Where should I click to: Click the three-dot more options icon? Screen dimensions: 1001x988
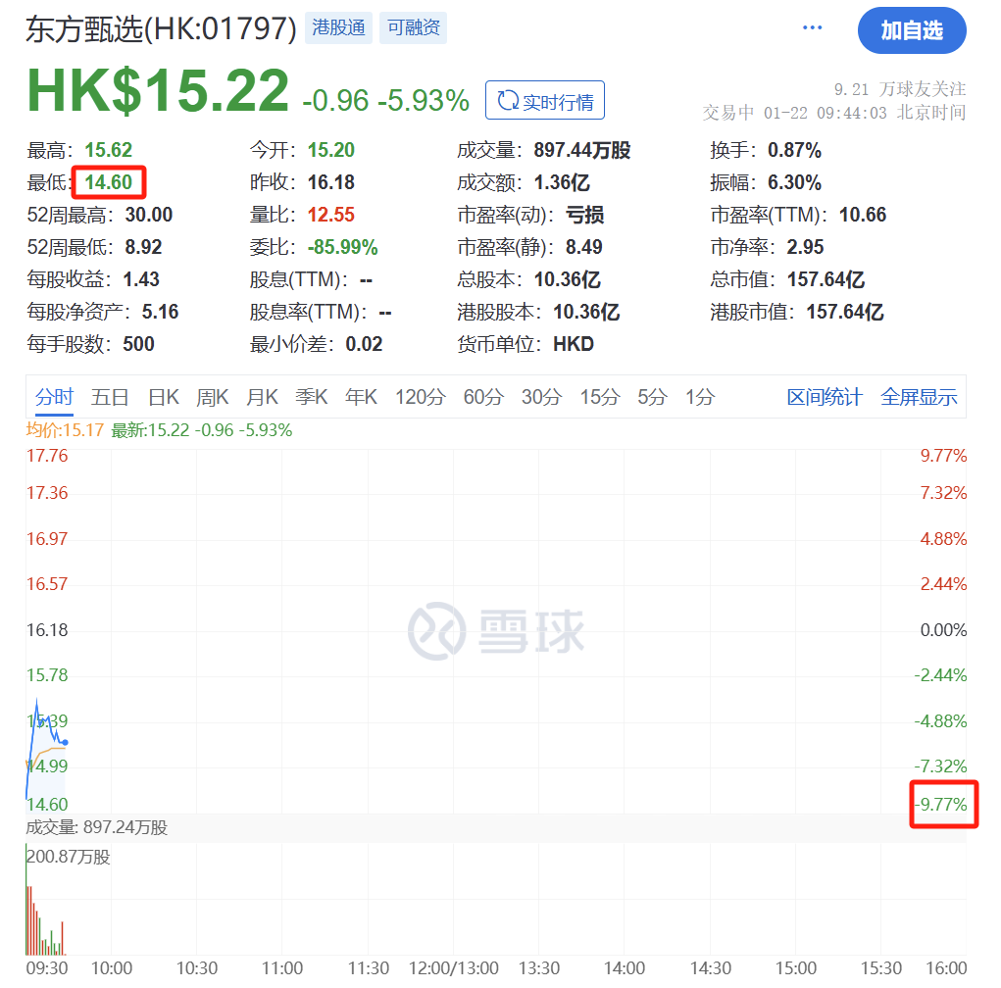coord(812,28)
